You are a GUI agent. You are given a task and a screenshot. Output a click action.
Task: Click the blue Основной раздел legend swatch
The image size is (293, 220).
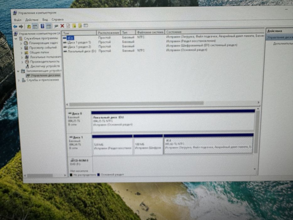pyautogui.click(x=99, y=175)
